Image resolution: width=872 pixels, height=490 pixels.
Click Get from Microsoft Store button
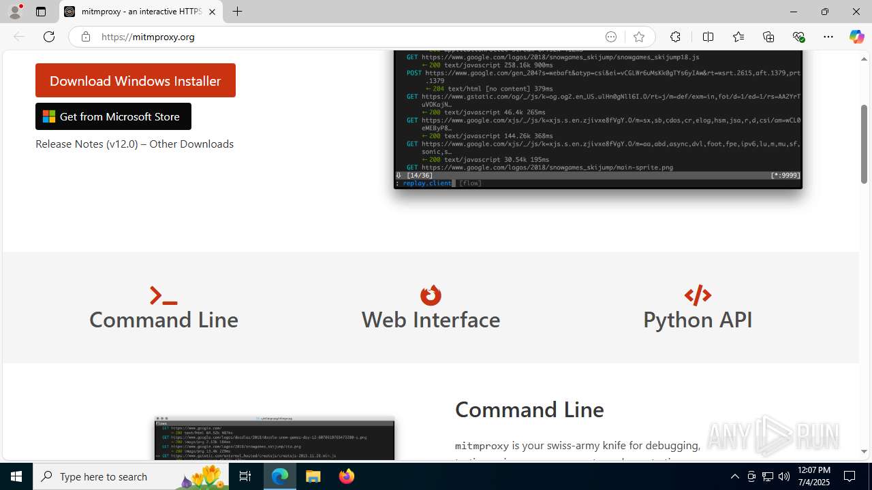click(x=113, y=116)
